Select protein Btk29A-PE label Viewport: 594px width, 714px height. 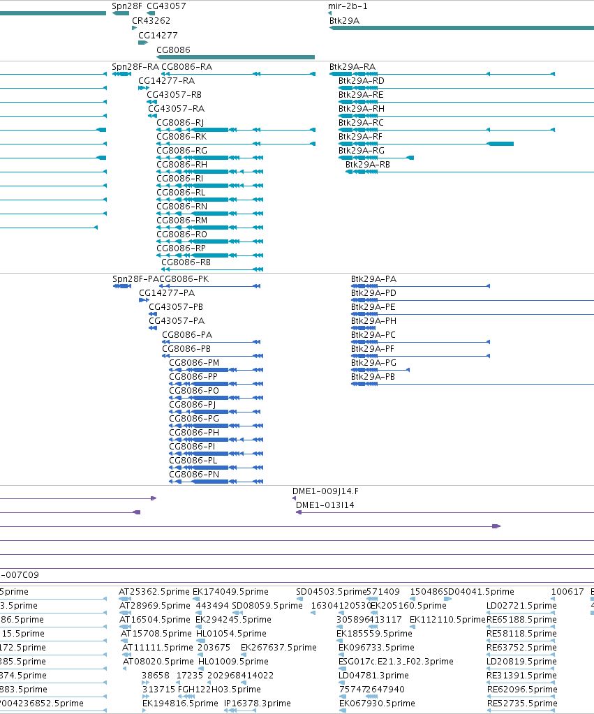tap(373, 307)
